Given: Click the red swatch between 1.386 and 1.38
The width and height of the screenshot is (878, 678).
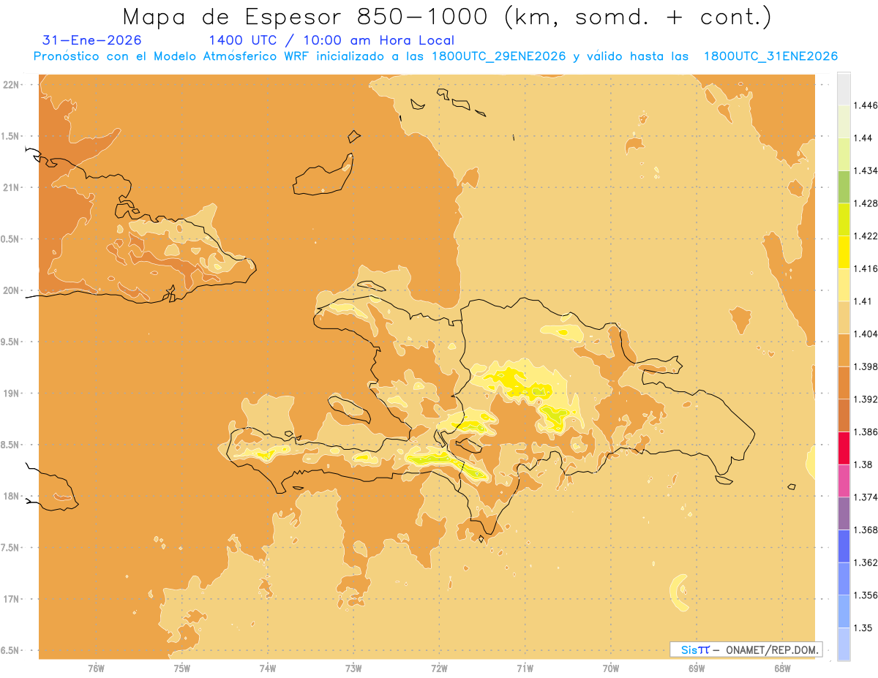Looking at the screenshot, I should 844,448.
